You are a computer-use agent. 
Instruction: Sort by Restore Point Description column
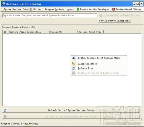pos(28,32)
